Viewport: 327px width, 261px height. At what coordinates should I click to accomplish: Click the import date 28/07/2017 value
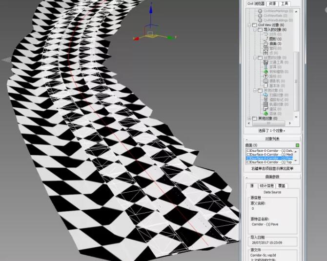point(267,242)
